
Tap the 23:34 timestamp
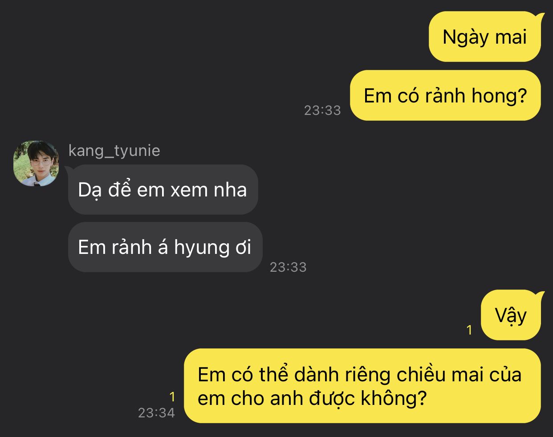pyautogui.click(x=156, y=413)
